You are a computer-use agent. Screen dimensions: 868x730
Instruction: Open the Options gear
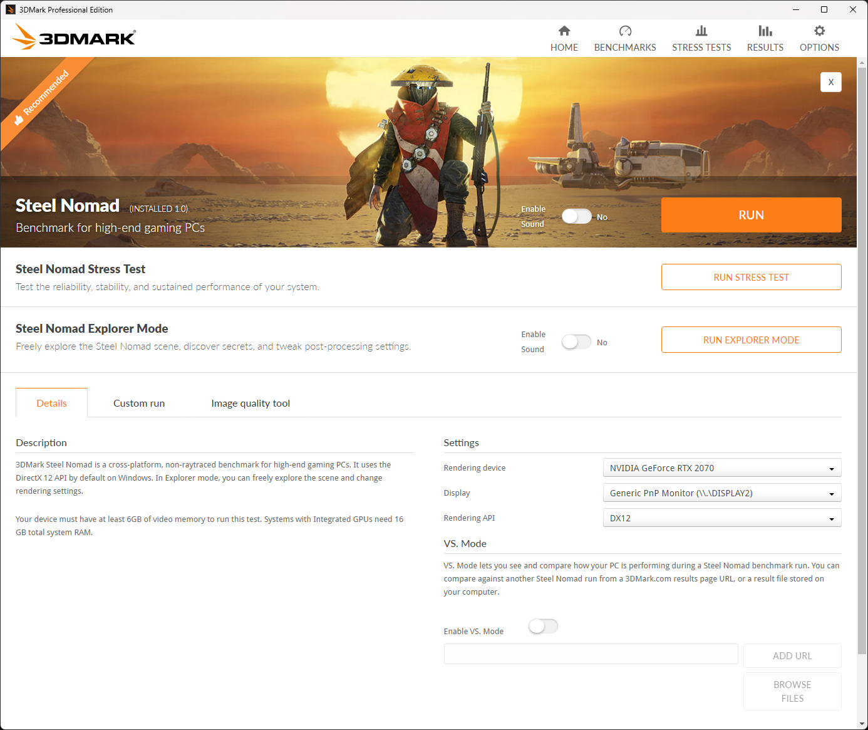819,31
